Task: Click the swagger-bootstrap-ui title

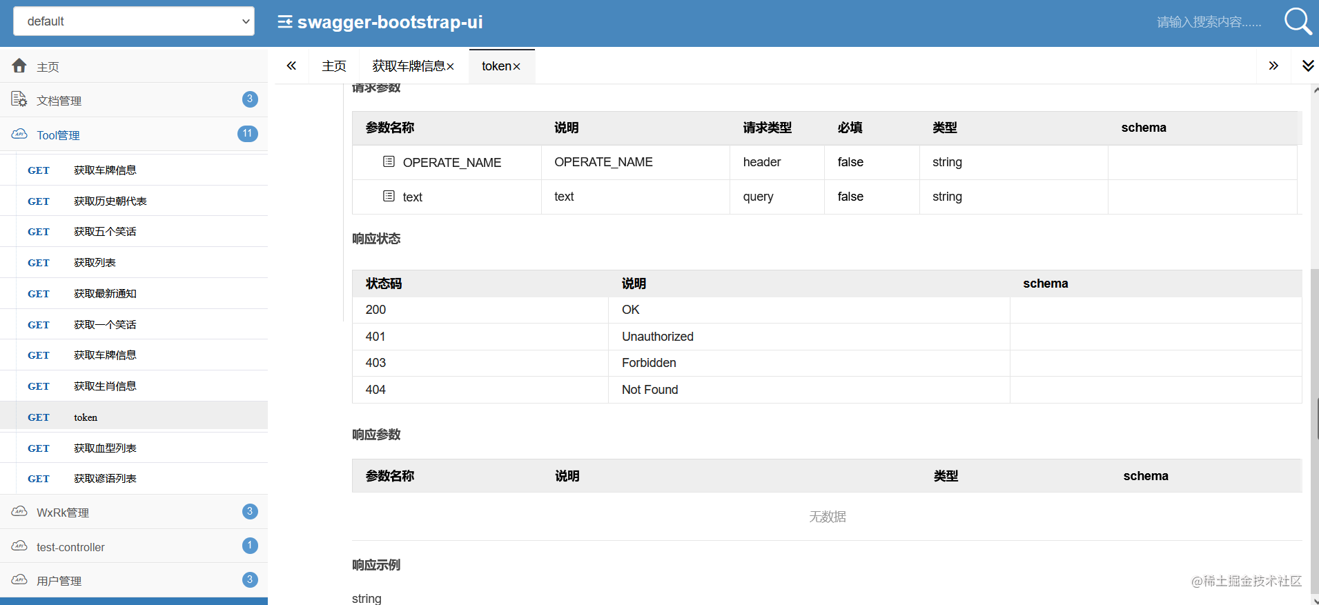Action: click(390, 22)
